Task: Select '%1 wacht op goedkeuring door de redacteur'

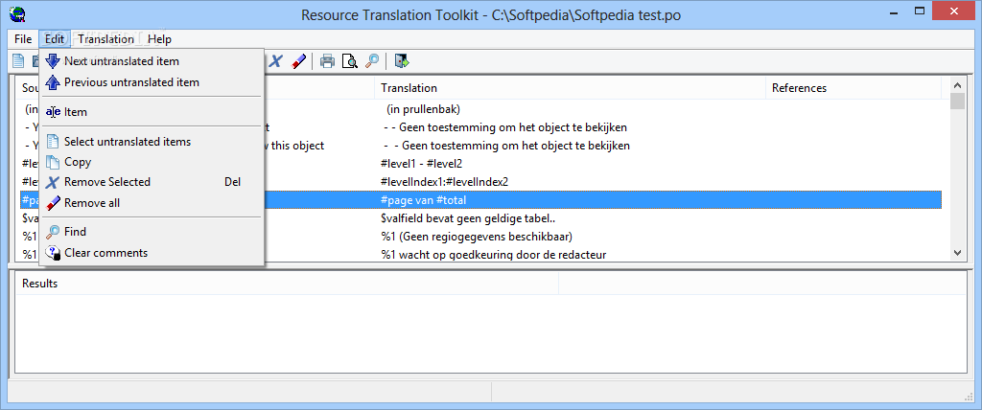Action: click(x=480, y=254)
